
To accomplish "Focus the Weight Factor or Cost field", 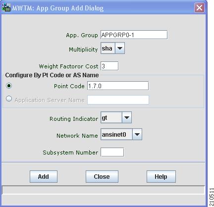I will [x=109, y=66].
